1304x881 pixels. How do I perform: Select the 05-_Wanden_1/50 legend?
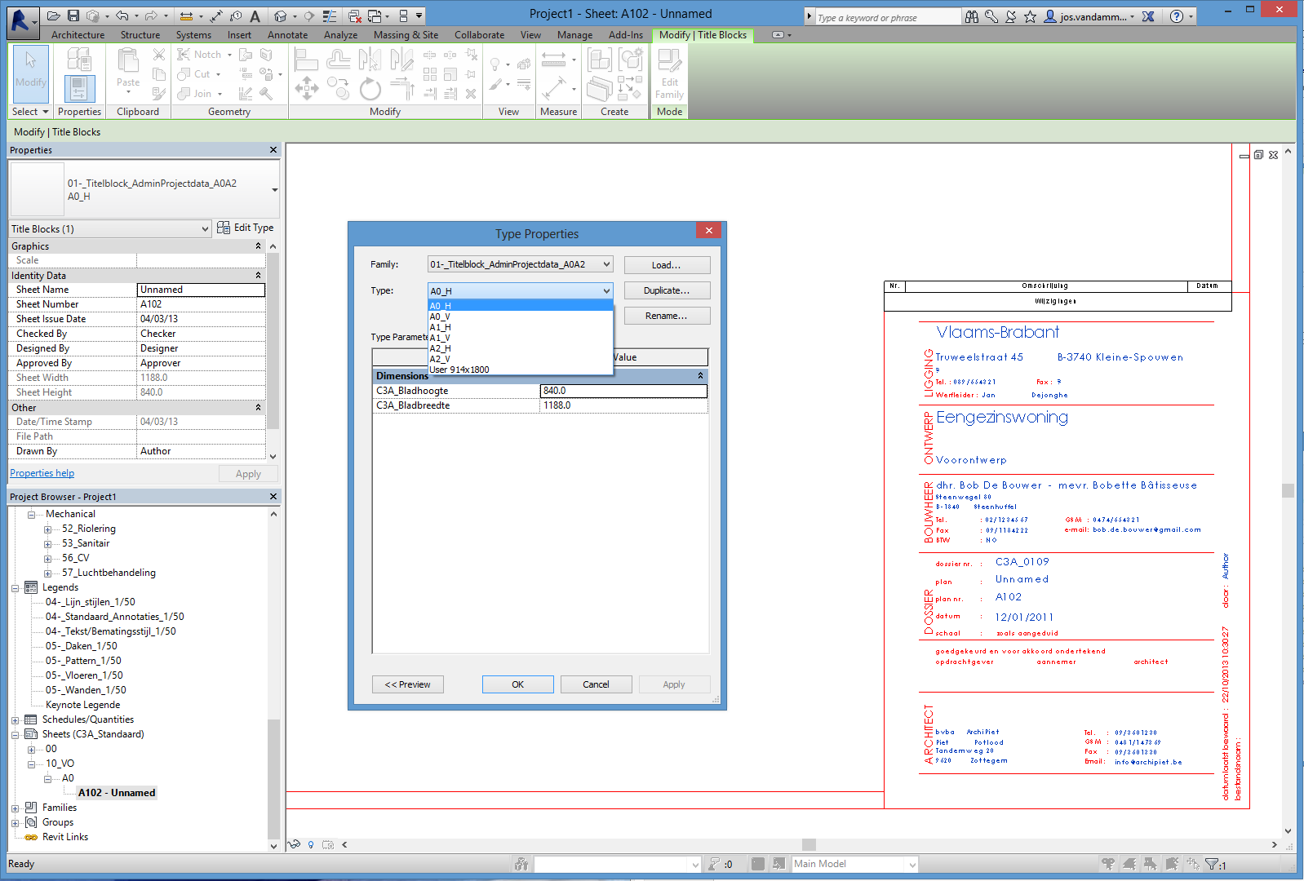click(x=86, y=690)
